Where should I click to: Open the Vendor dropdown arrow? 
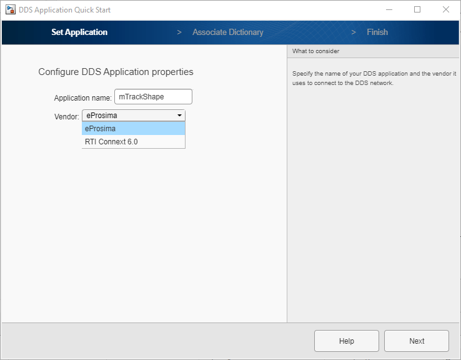(x=179, y=116)
